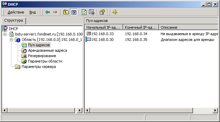Click the Up one level folder icon
The width and height of the screenshot is (220, 122).
[x=66, y=13]
